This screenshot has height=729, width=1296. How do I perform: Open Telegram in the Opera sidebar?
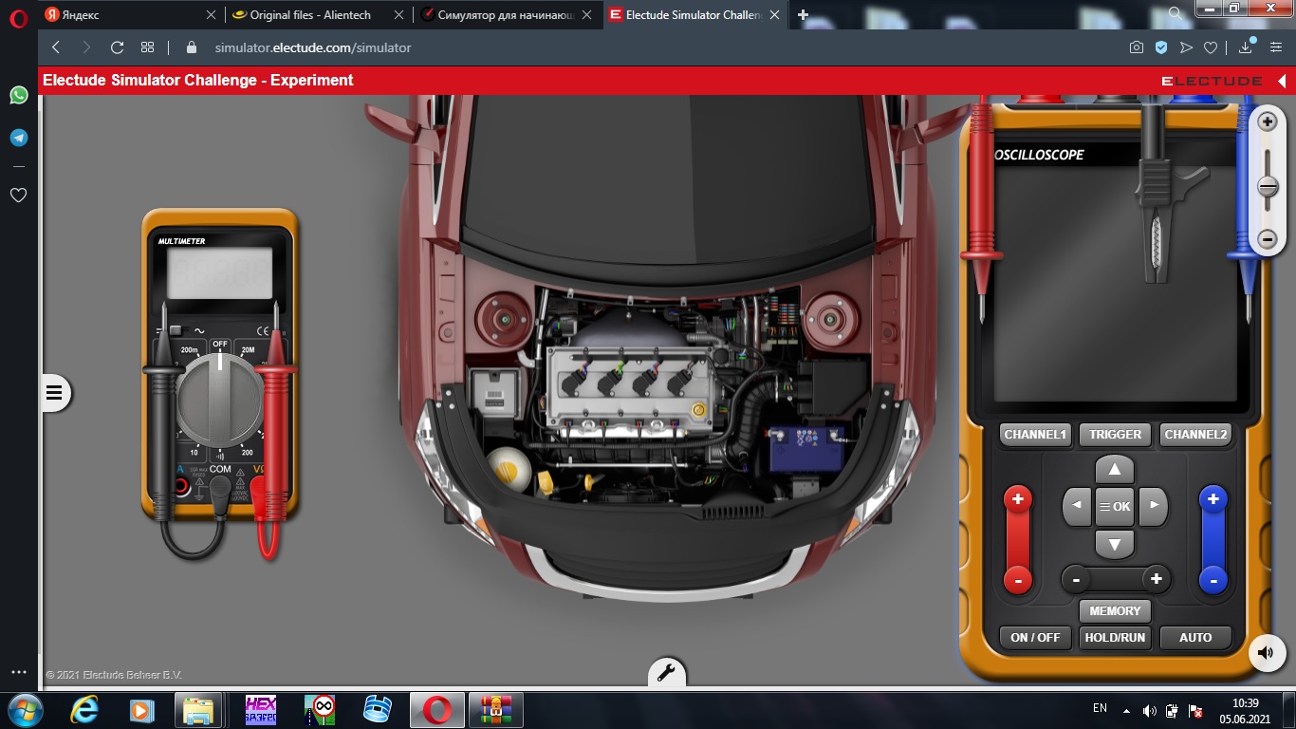18,138
